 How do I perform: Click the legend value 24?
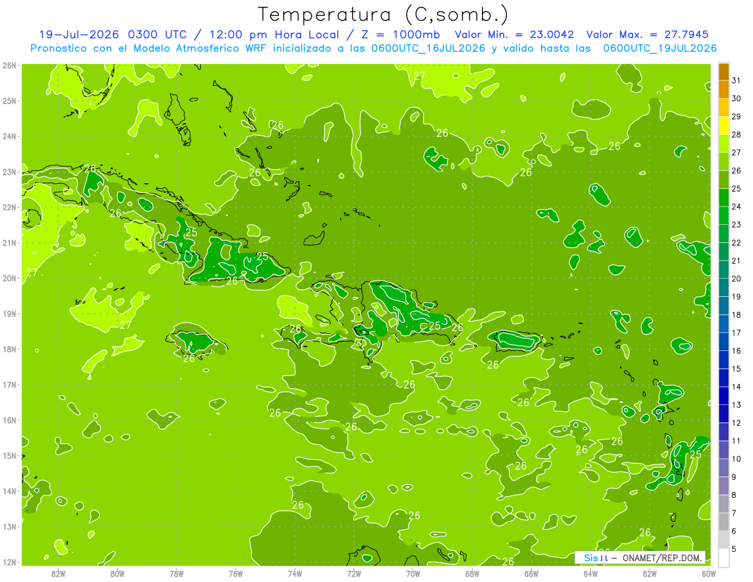point(736,207)
